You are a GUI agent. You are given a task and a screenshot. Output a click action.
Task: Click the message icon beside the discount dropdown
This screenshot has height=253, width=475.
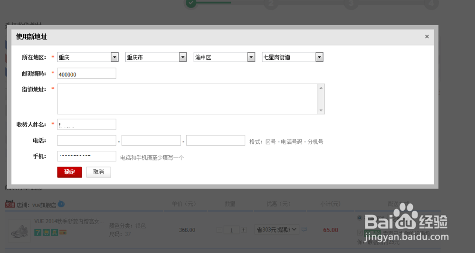pyautogui.click(x=304, y=230)
